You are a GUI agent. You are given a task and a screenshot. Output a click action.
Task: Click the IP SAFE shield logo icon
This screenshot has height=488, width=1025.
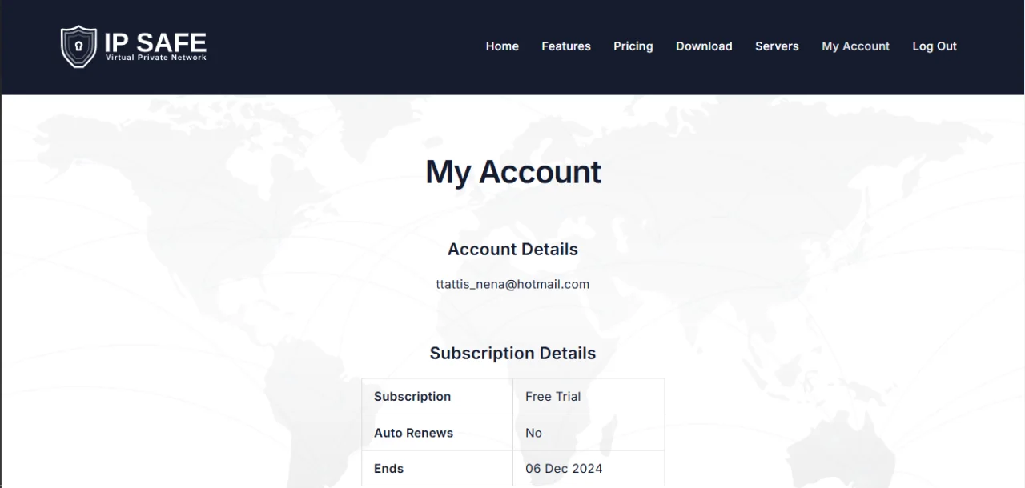[78, 46]
